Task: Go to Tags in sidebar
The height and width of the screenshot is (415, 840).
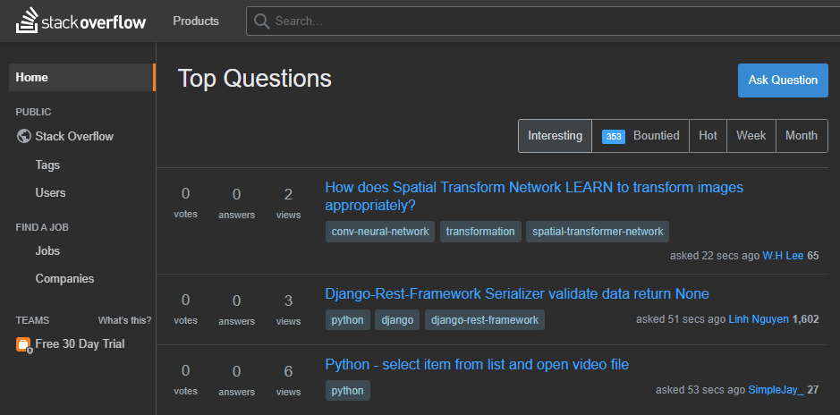Action: 47,165
